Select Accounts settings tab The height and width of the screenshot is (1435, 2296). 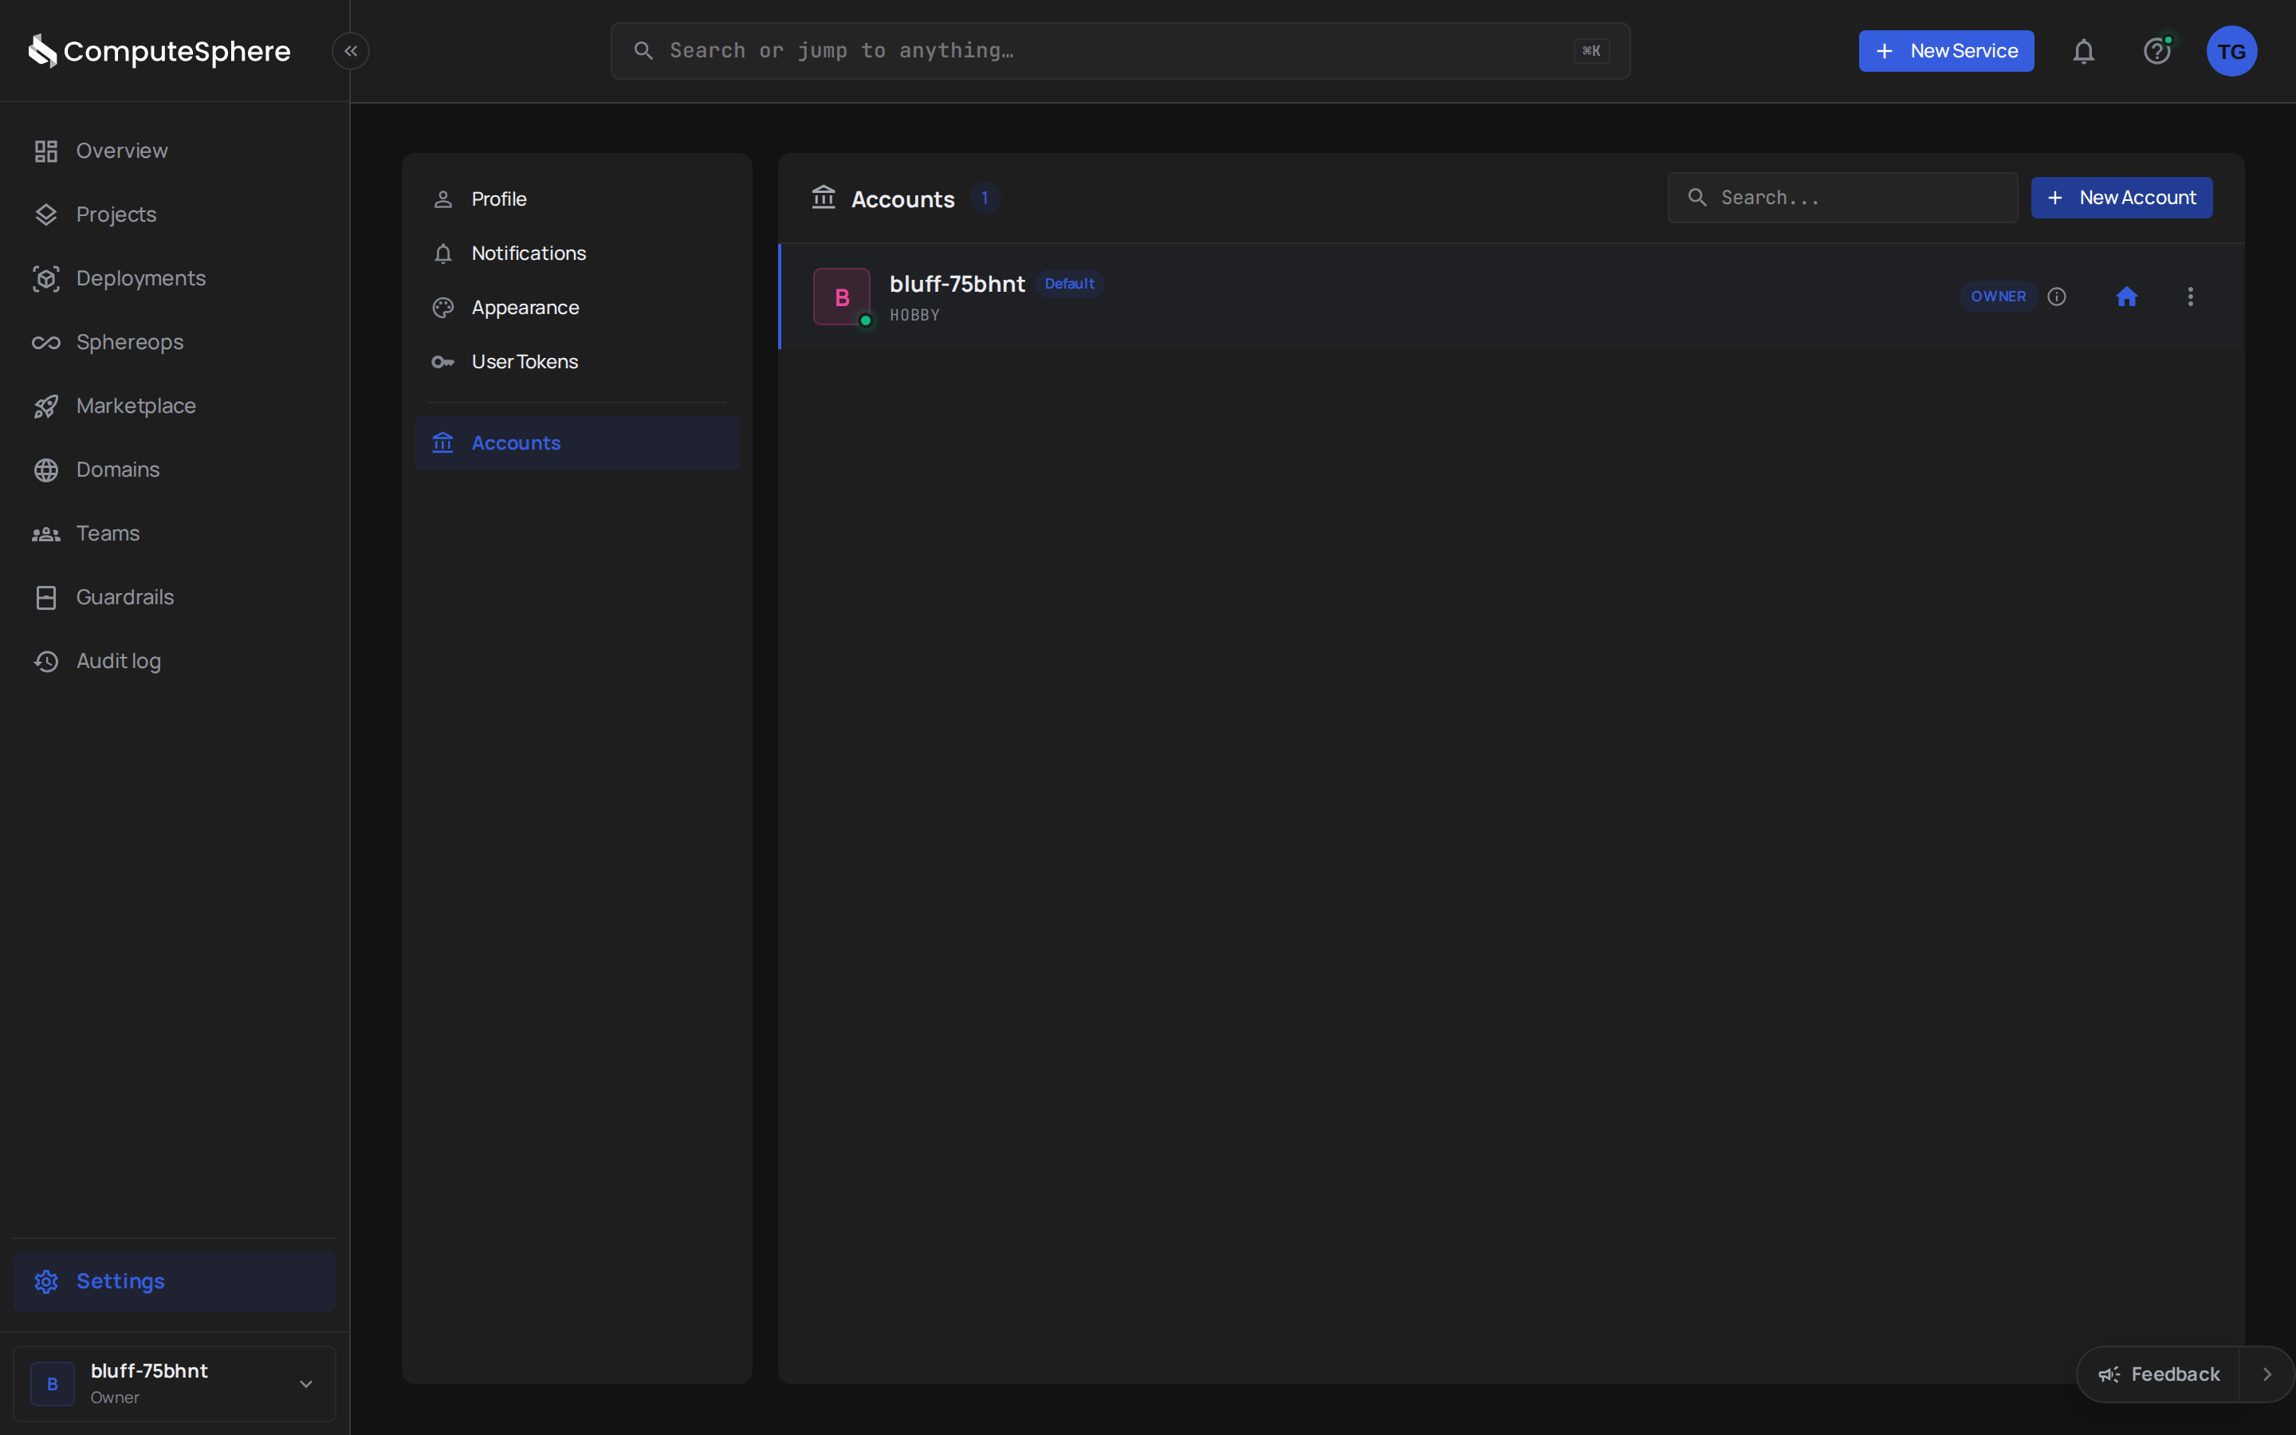tap(577, 443)
